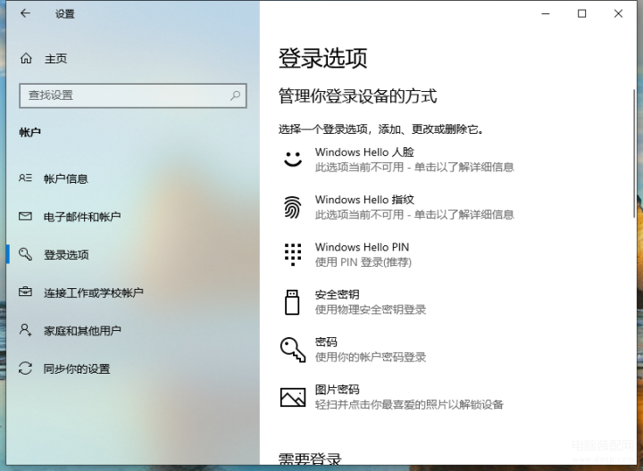Open 同步你的设置 in the sidebar
This screenshot has height=471, width=643.
[77, 368]
